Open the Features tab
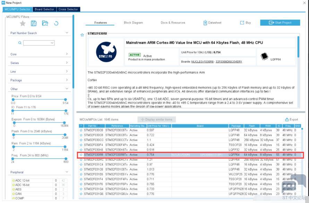 coord(100,23)
